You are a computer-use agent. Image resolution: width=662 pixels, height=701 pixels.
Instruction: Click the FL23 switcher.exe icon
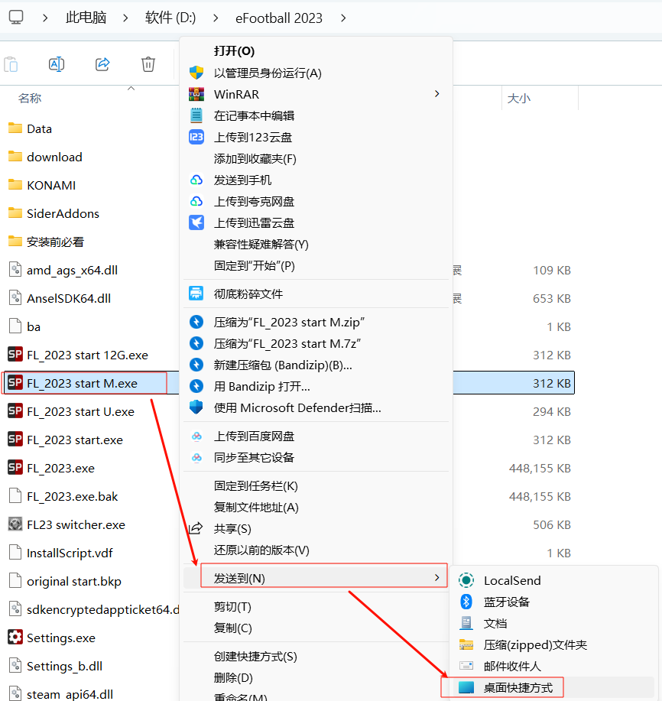[15, 524]
